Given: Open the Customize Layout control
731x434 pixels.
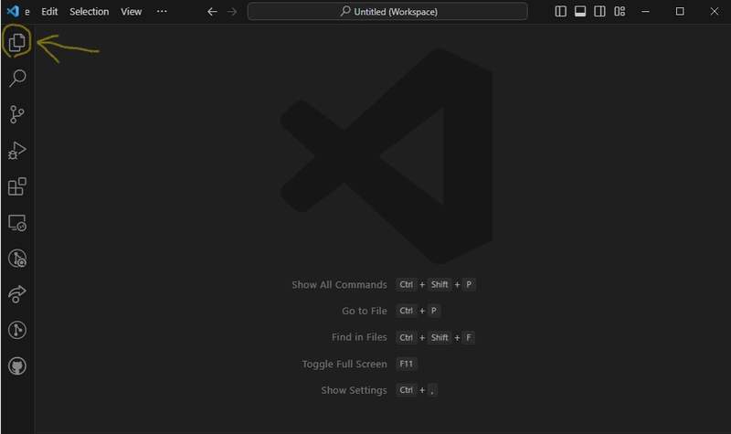Looking at the screenshot, I should 620,12.
